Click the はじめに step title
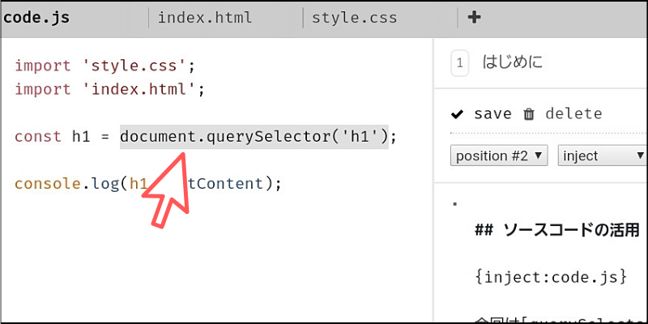 513,62
